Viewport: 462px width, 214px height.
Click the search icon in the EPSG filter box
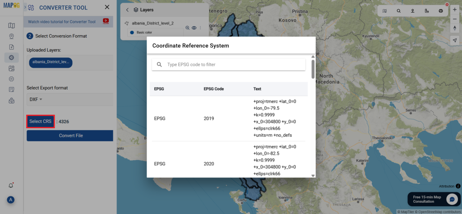(x=159, y=65)
